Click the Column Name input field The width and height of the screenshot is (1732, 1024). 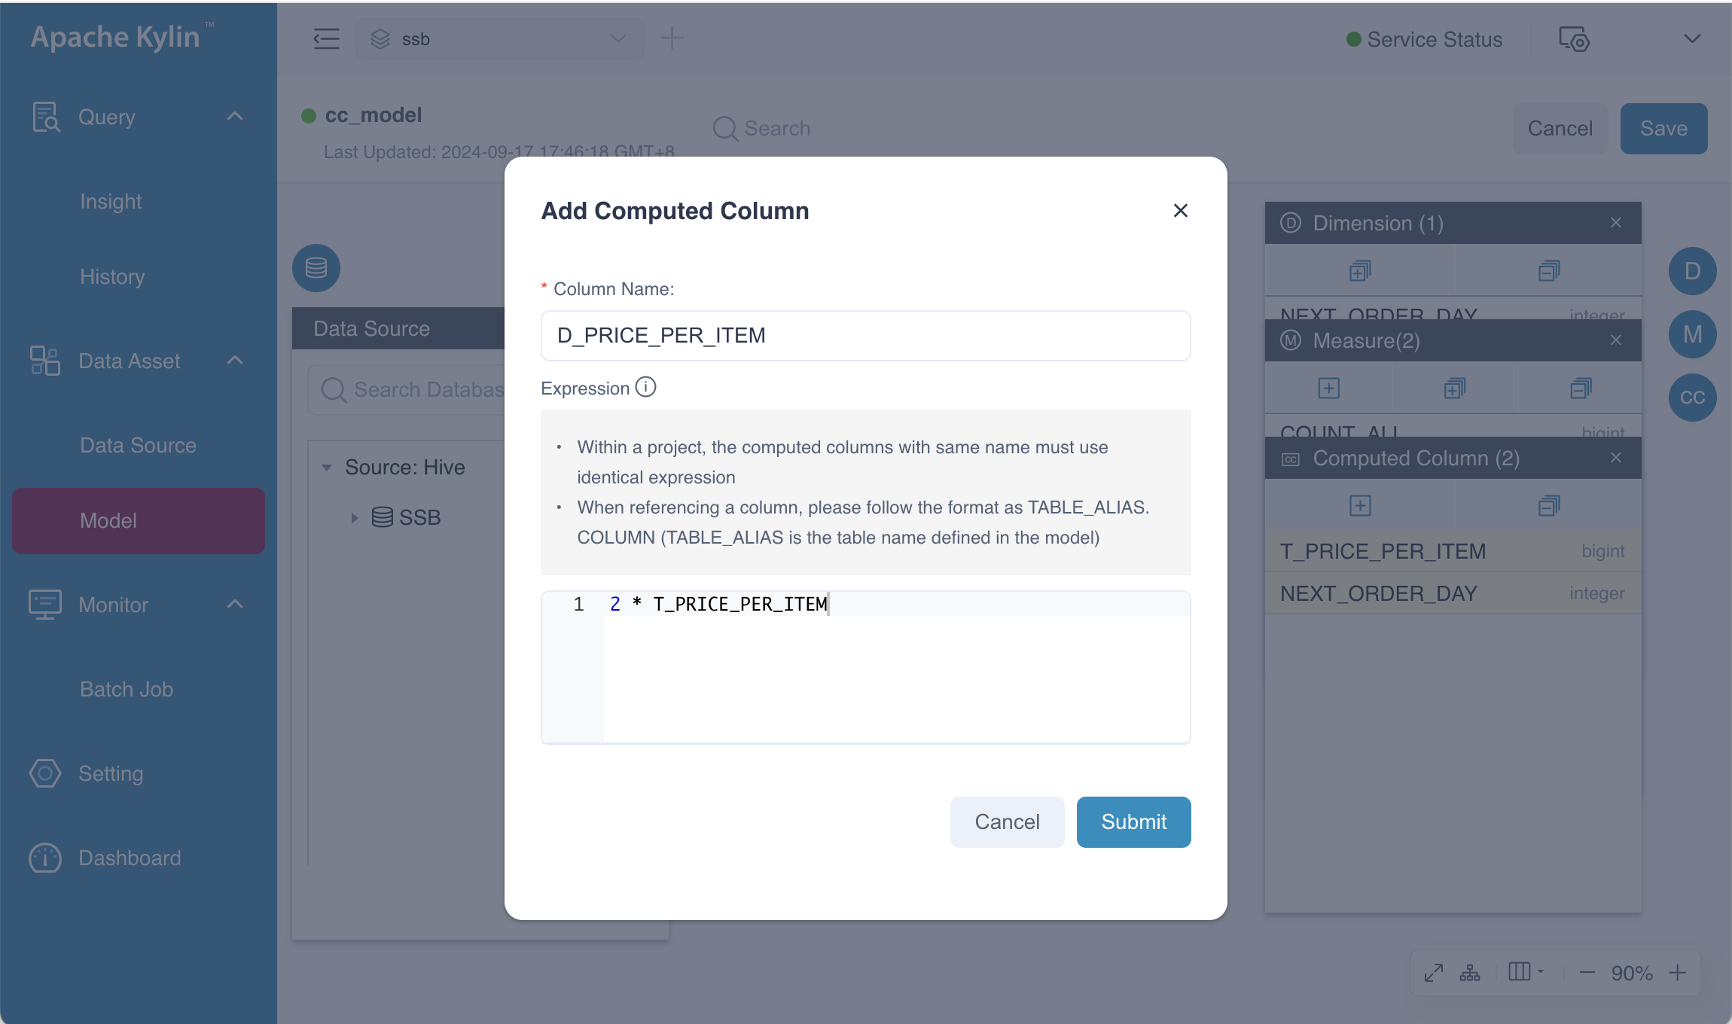pos(865,335)
